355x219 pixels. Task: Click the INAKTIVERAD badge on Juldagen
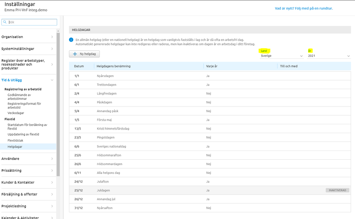coord(337,190)
